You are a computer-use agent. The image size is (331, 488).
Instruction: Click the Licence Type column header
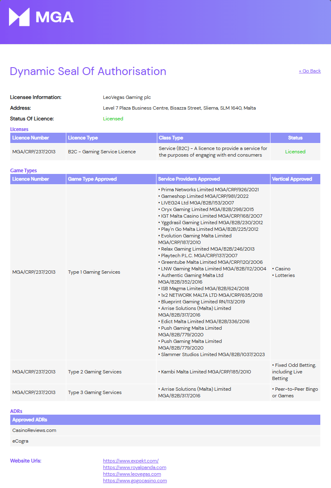pyautogui.click(x=111, y=138)
